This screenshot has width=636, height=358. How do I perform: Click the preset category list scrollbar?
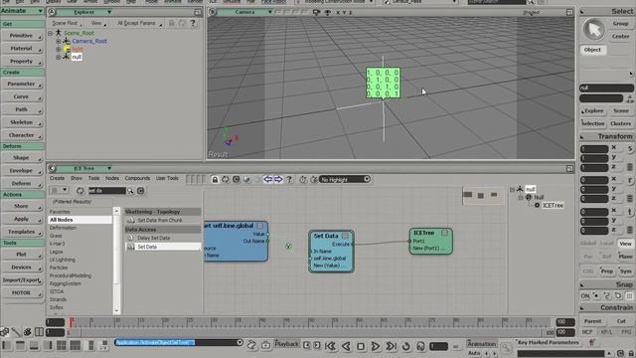click(x=117, y=261)
